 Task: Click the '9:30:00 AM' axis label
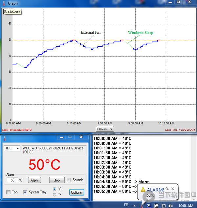point(105,123)
